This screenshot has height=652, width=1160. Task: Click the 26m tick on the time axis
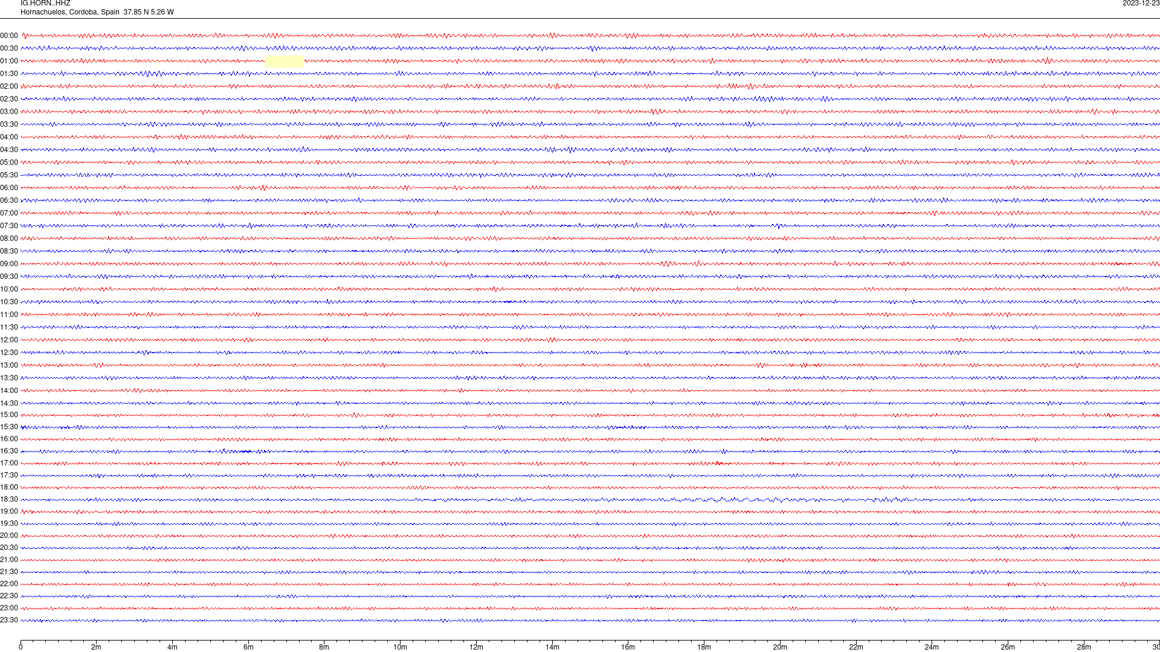1008,647
